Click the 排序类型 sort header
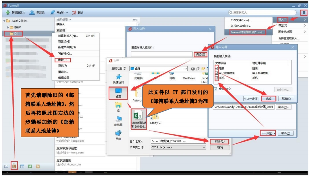Image resolution: width=309 pixels, height=176 pixels. pos(64,20)
